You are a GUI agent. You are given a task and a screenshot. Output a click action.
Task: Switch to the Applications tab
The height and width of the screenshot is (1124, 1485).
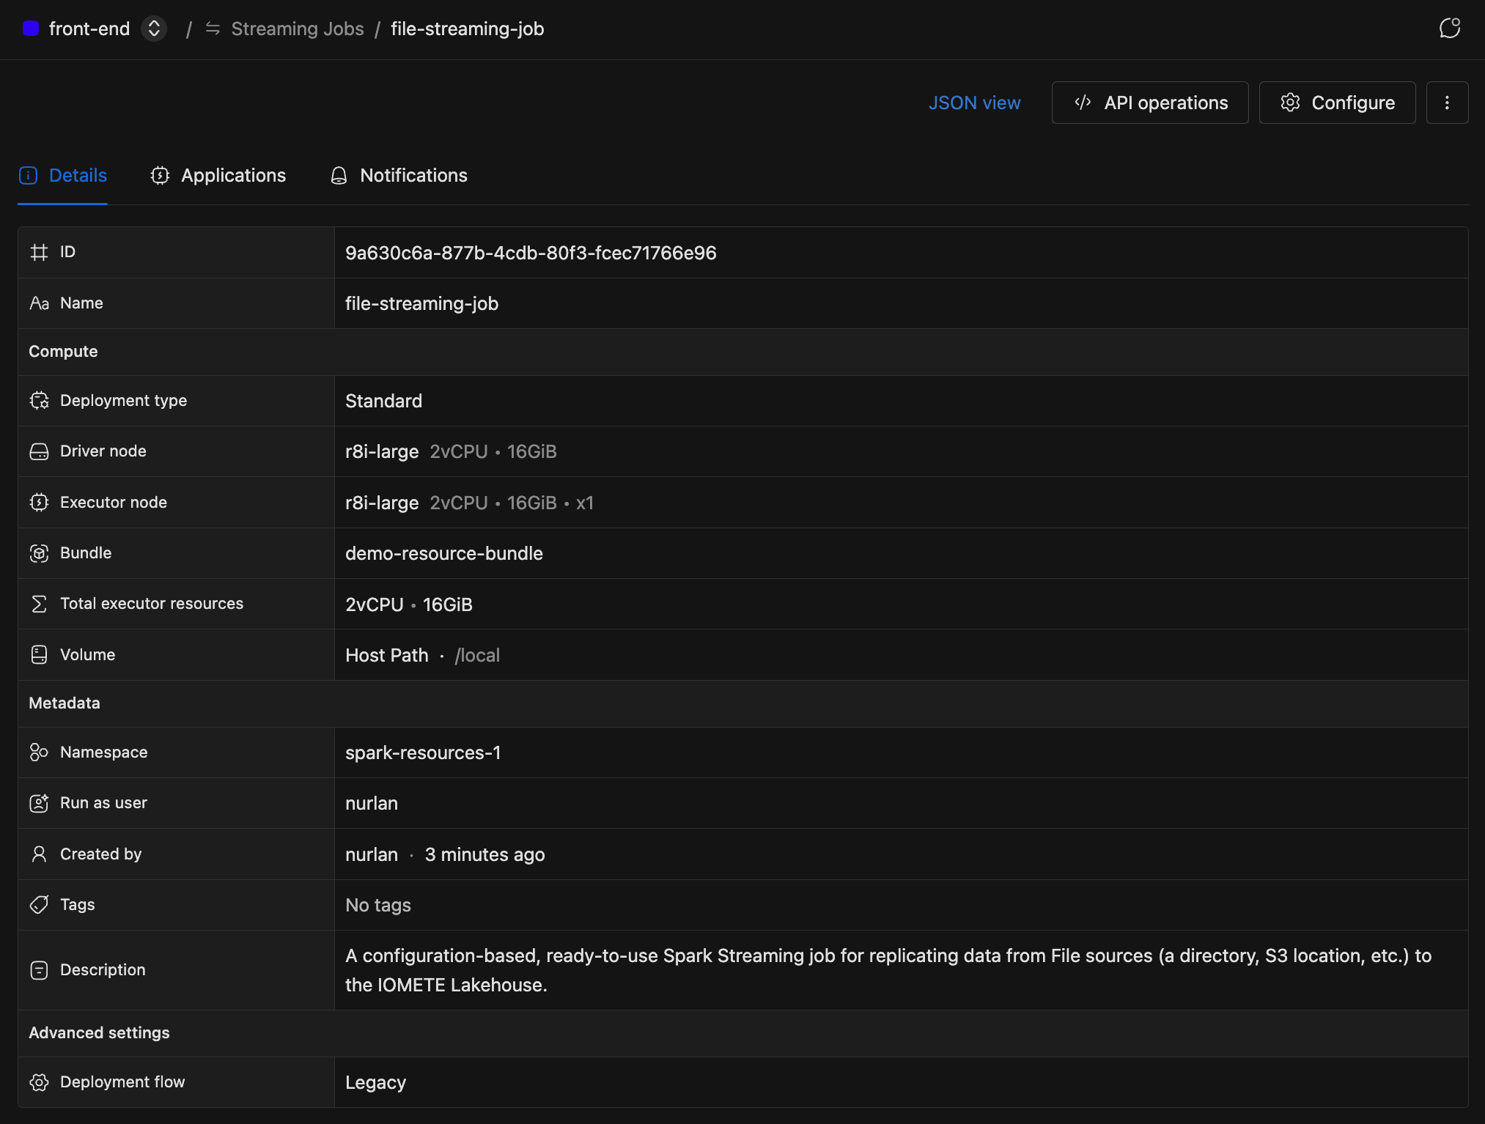click(x=218, y=176)
